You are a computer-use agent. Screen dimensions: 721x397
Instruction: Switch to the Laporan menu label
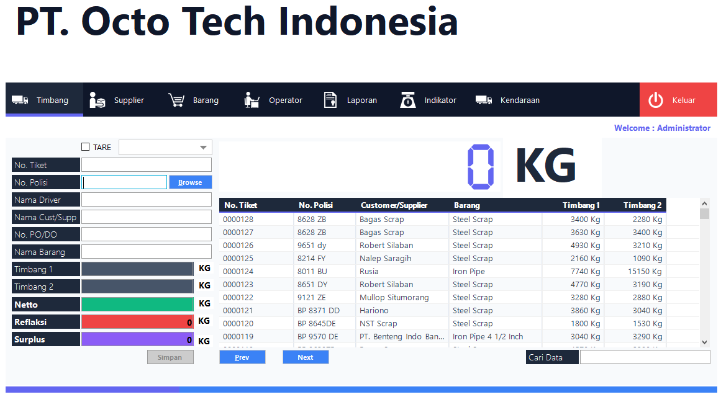pos(362,100)
